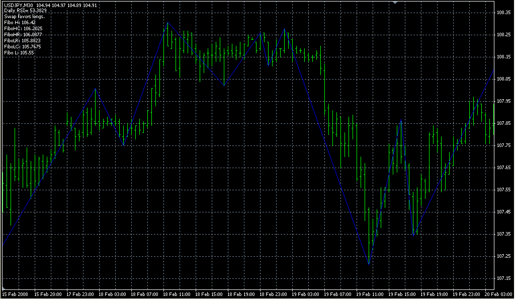Click the 'Swap favors longs.' label
Image resolution: width=515 pixels, height=299 pixels.
24,17
